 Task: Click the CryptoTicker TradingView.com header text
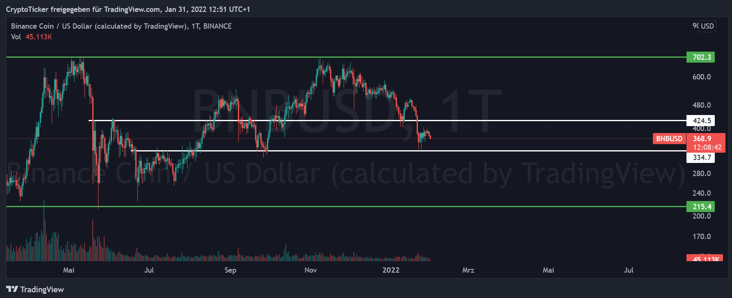point(128,9)
